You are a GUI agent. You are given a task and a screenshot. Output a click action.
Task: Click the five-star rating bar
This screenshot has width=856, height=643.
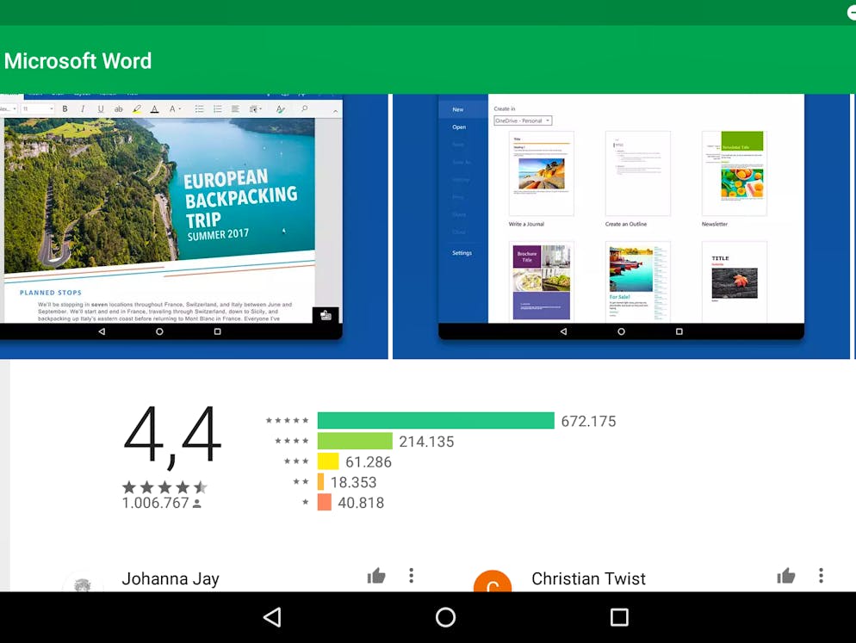(436, 420)
